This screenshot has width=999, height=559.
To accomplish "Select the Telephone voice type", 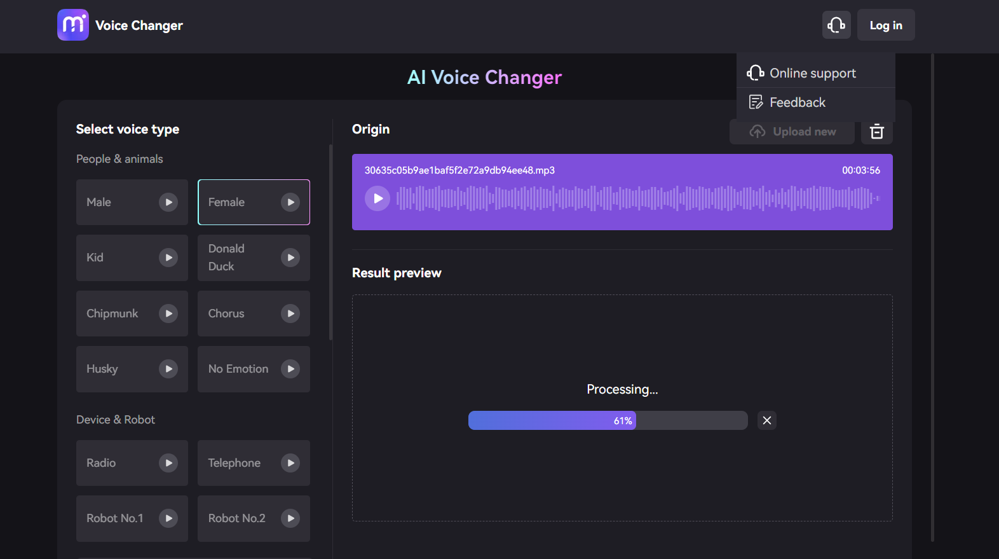I will [x=254, y=463].
